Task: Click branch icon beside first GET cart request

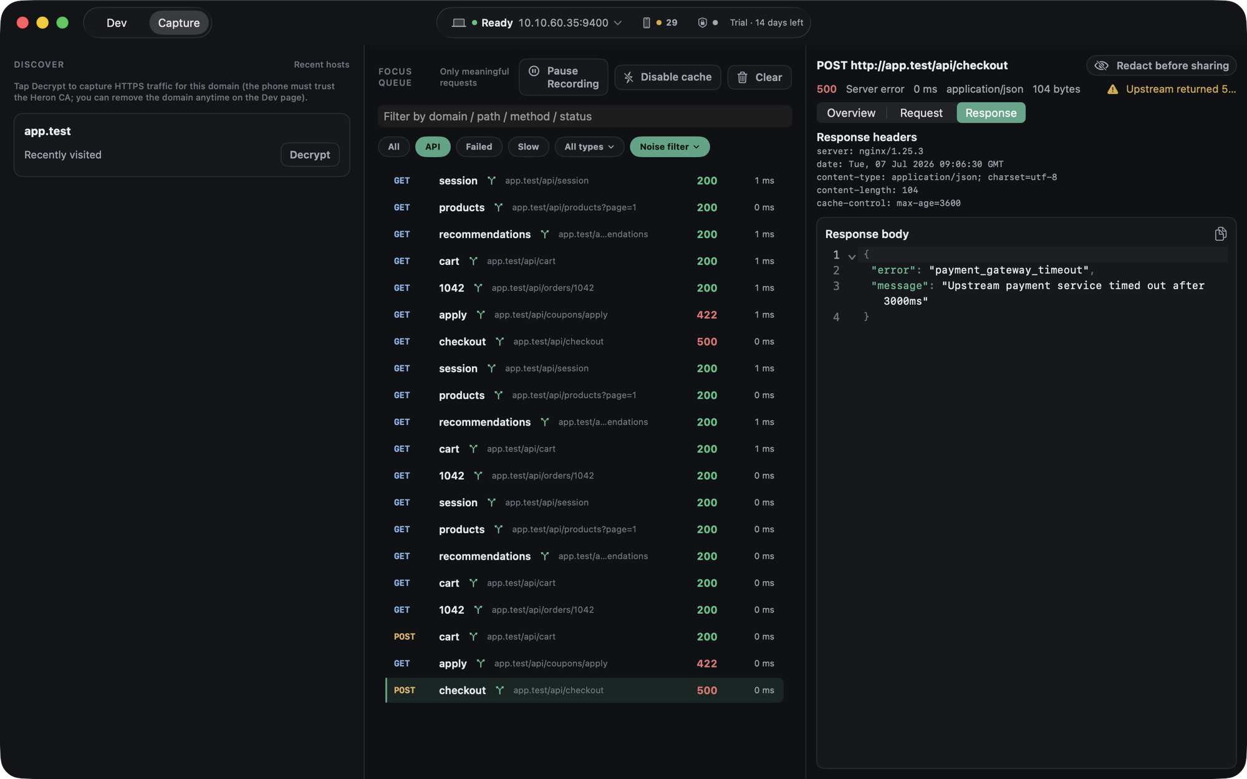Action: click(473, 261)
